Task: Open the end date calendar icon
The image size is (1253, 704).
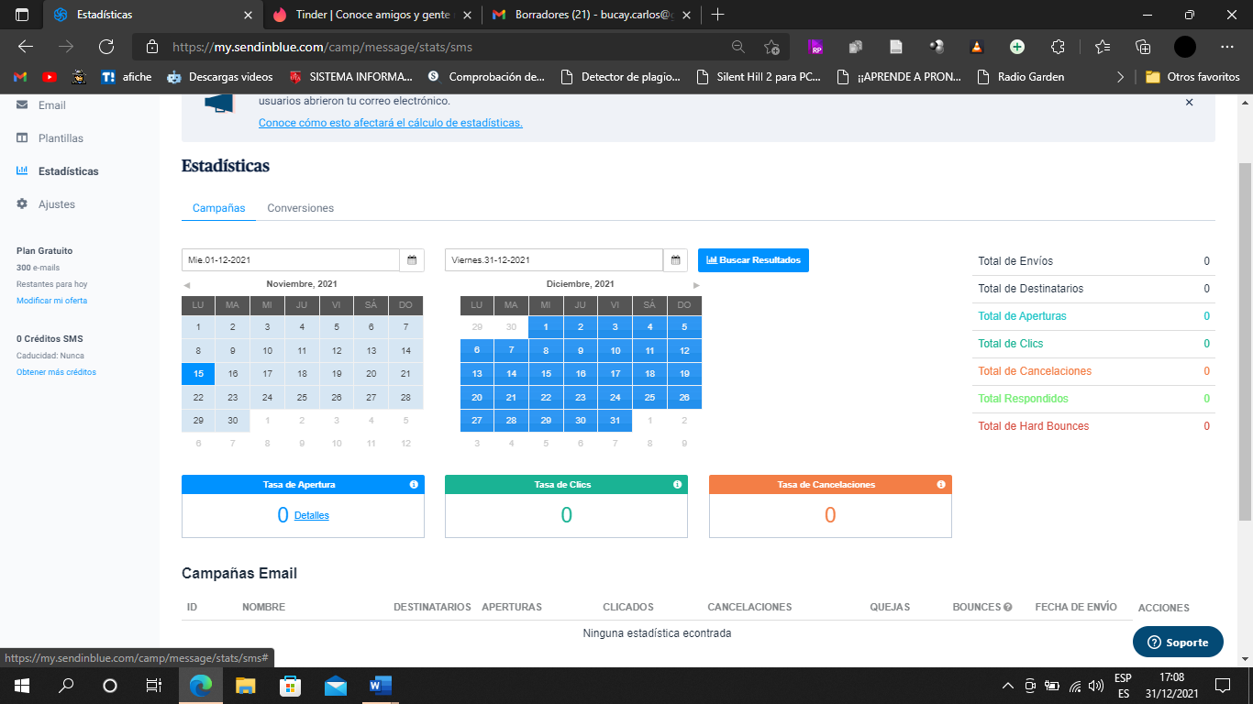Action: click(x=675, y=260)
